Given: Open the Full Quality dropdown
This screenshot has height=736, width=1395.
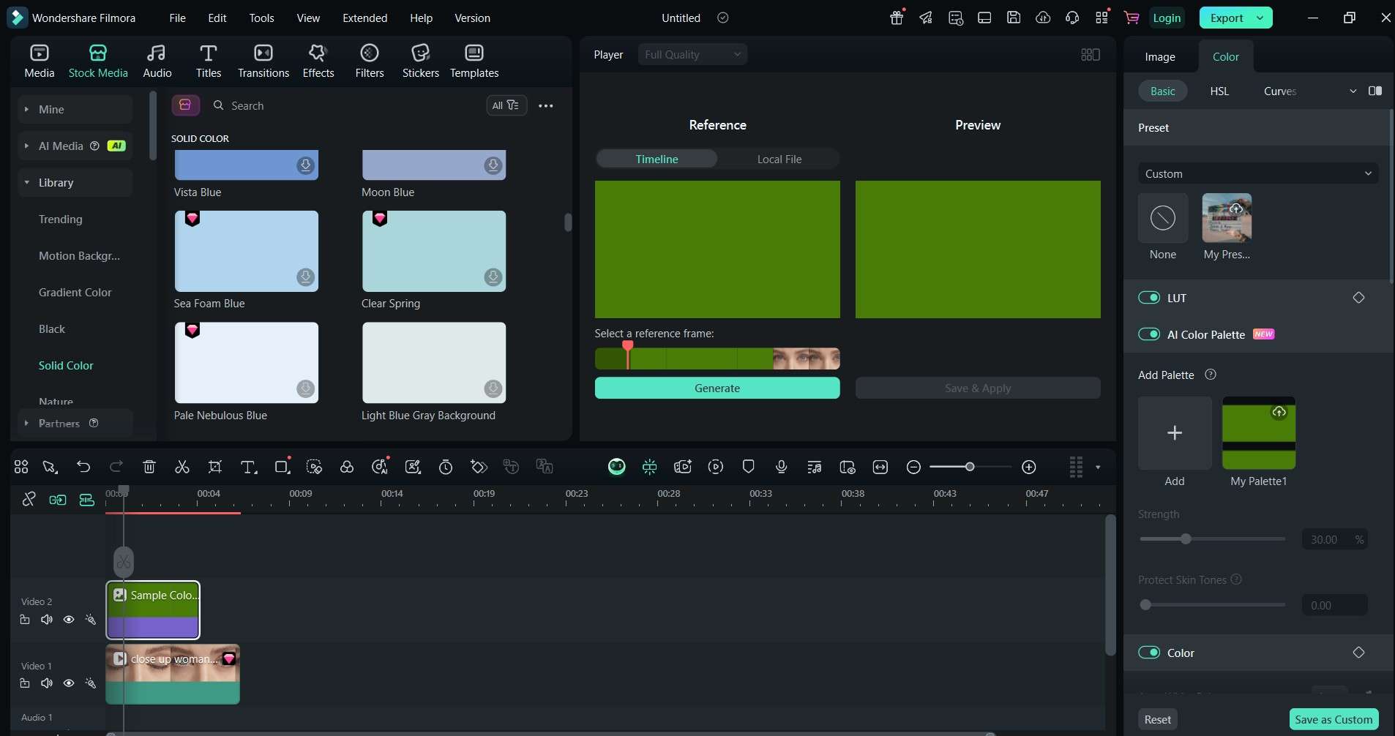Looking at the screenshot, I should [692, 54].
